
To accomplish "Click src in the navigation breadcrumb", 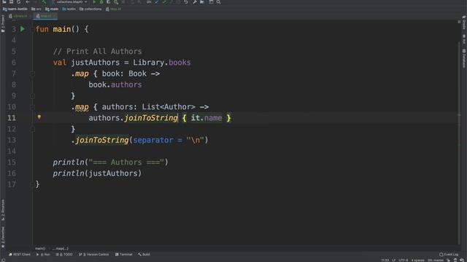I will pos(36,9).
